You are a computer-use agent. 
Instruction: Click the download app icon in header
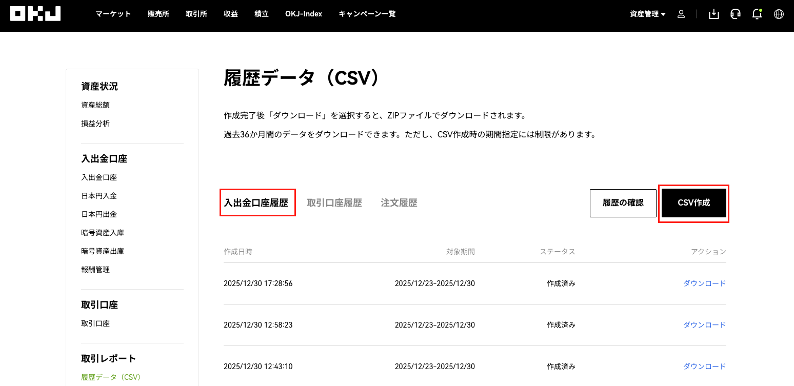coord(713,14)
